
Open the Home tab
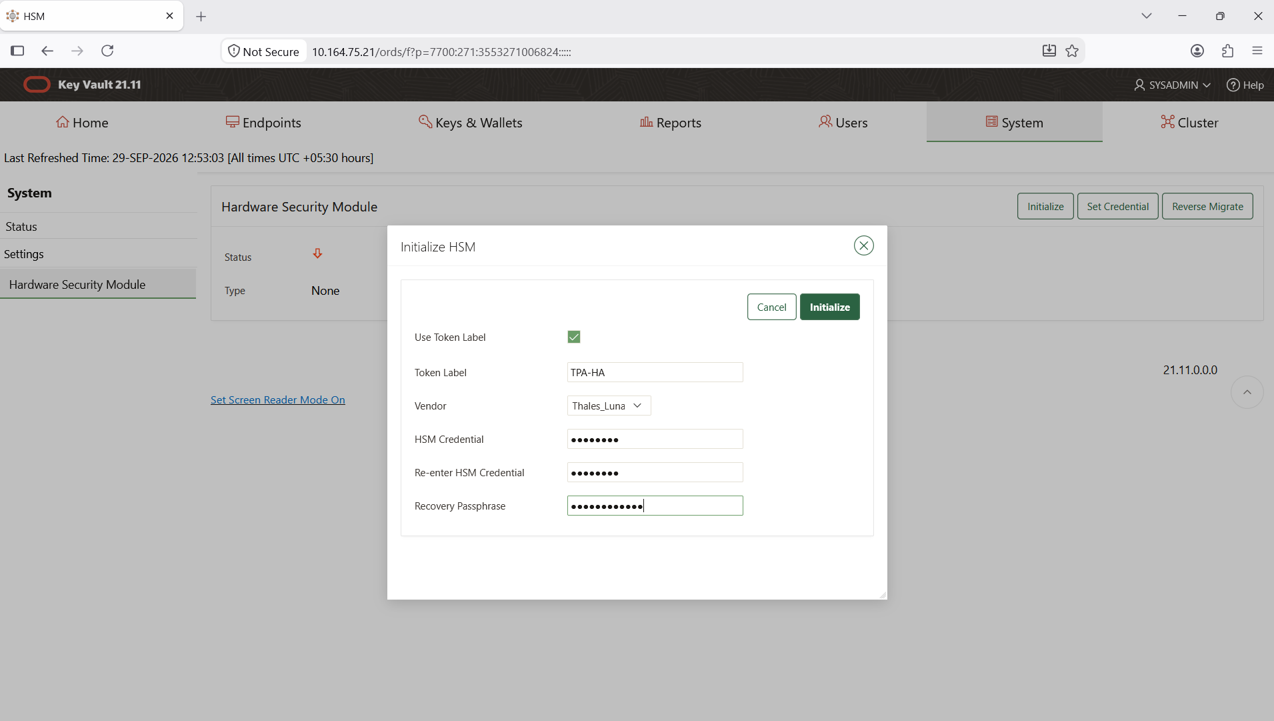tap(82, 122)
